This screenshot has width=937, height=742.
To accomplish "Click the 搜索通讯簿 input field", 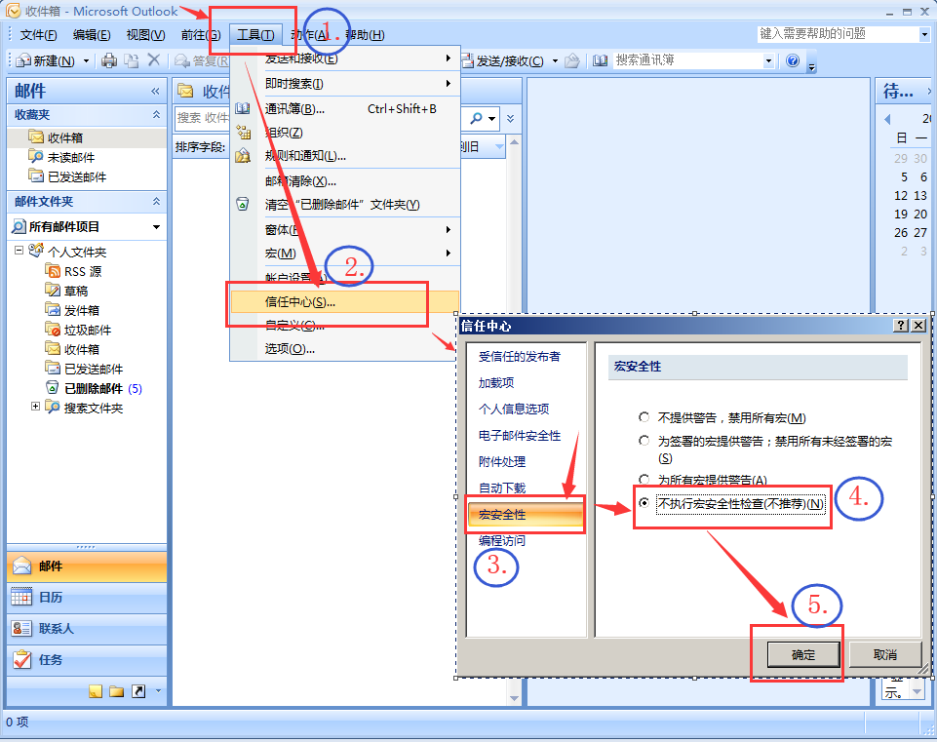I will (x=688, y=60).
